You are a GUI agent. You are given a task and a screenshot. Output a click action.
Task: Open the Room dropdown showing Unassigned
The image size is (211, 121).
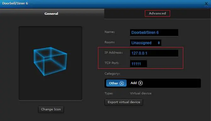coord(145,43)
